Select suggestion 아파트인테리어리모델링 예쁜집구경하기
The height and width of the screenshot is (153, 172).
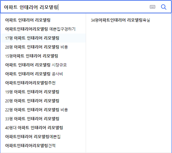click(40, 29)
